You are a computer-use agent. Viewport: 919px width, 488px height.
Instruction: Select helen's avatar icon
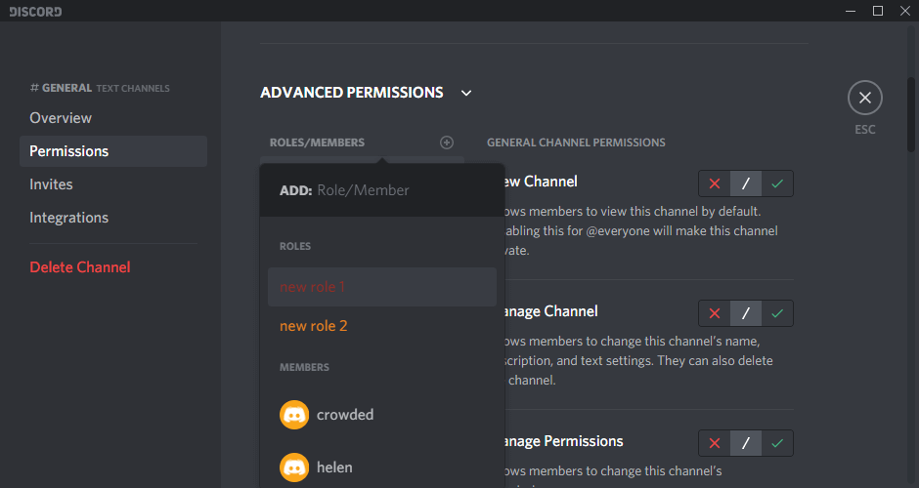tap(294, 468)
